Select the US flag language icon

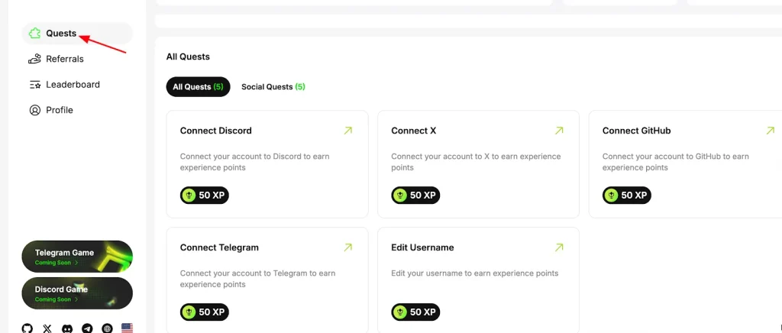click(x=127, y=328)
